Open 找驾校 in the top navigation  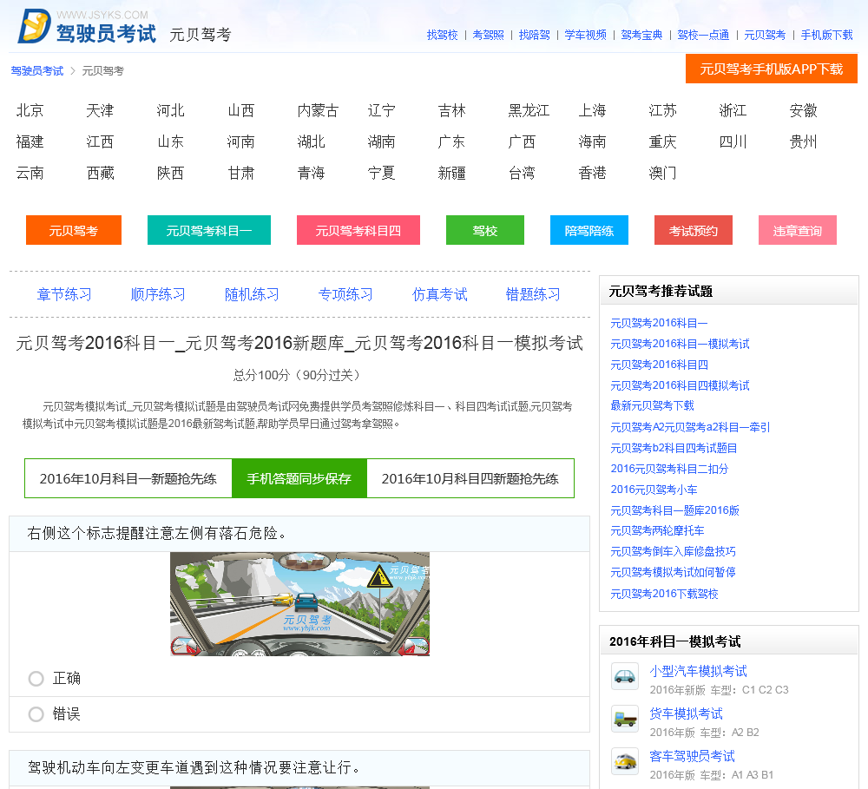[443, 35]
